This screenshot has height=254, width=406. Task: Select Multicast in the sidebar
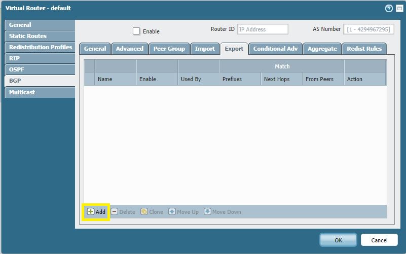tap(40, 92)
